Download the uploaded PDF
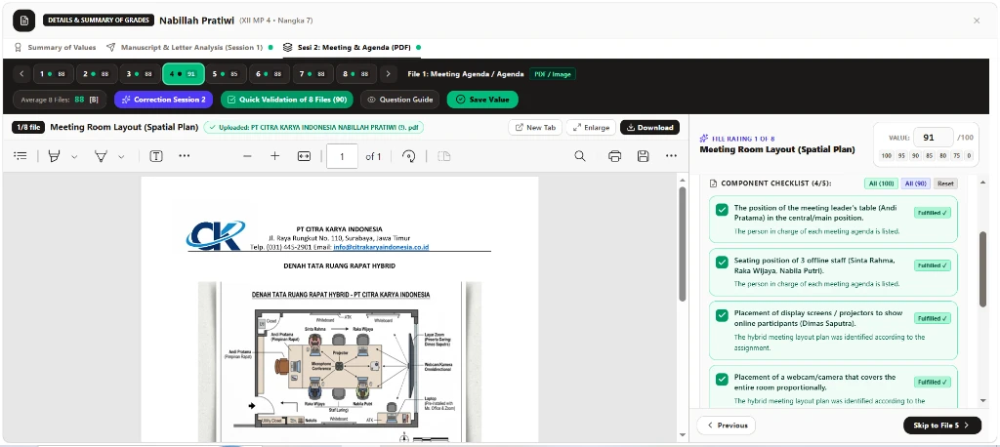The width and height of the screenshot is (1000, 447). (649, 128)
